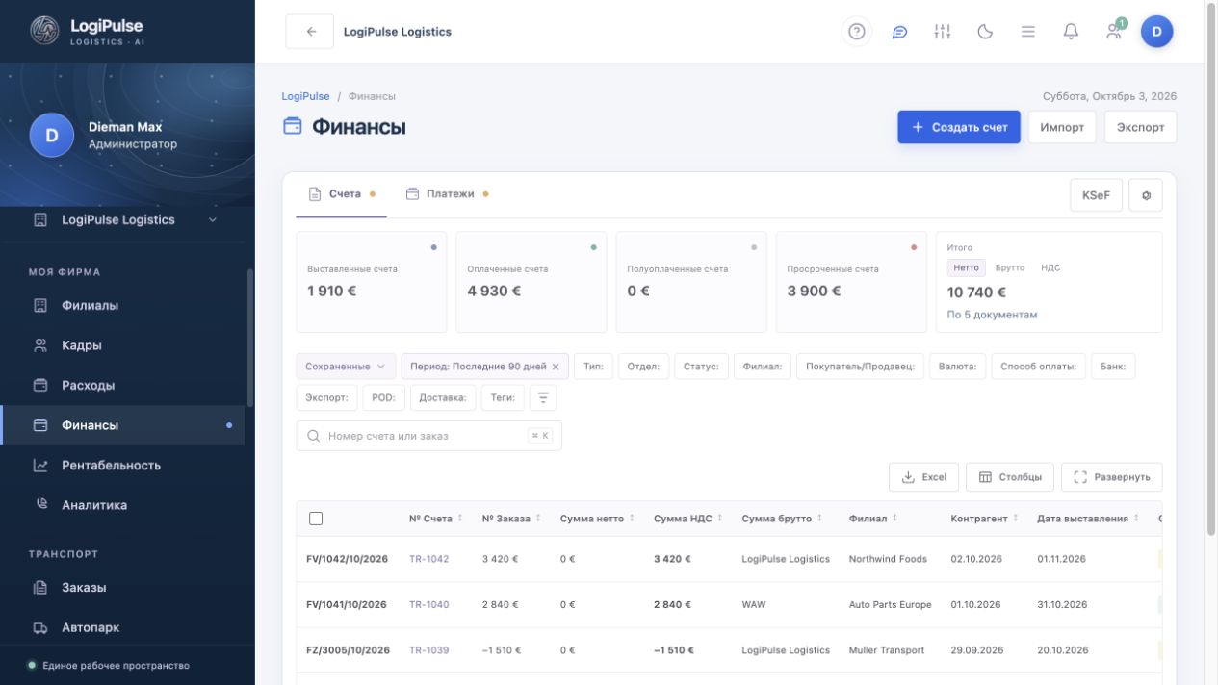Select the Брутто total toggle
1218x685 pixels.
pos(1009,268)
